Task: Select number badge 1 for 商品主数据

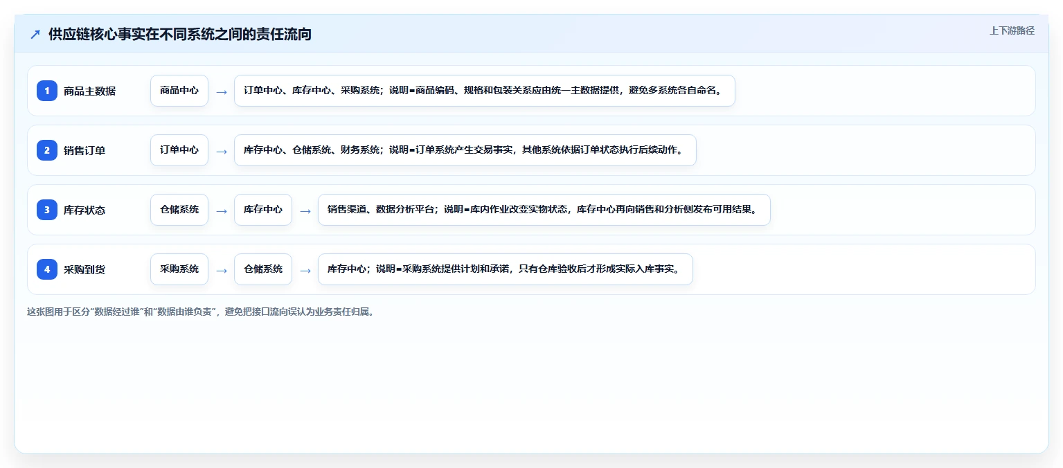Action: (47, 91)
